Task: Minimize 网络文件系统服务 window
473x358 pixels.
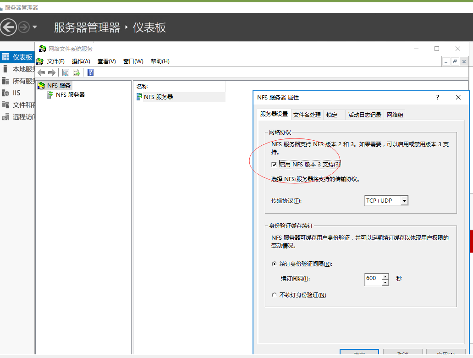Action: pyautogui.click(x=416, y=49)
